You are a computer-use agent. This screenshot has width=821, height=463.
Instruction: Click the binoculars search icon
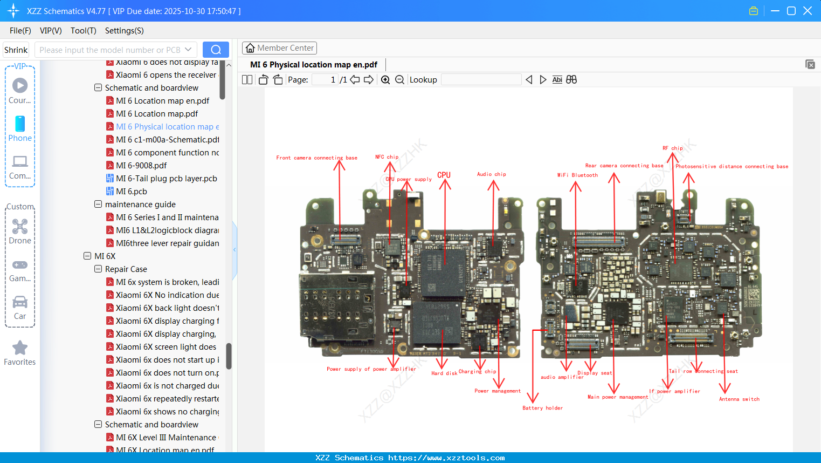(x=571, y=80)
